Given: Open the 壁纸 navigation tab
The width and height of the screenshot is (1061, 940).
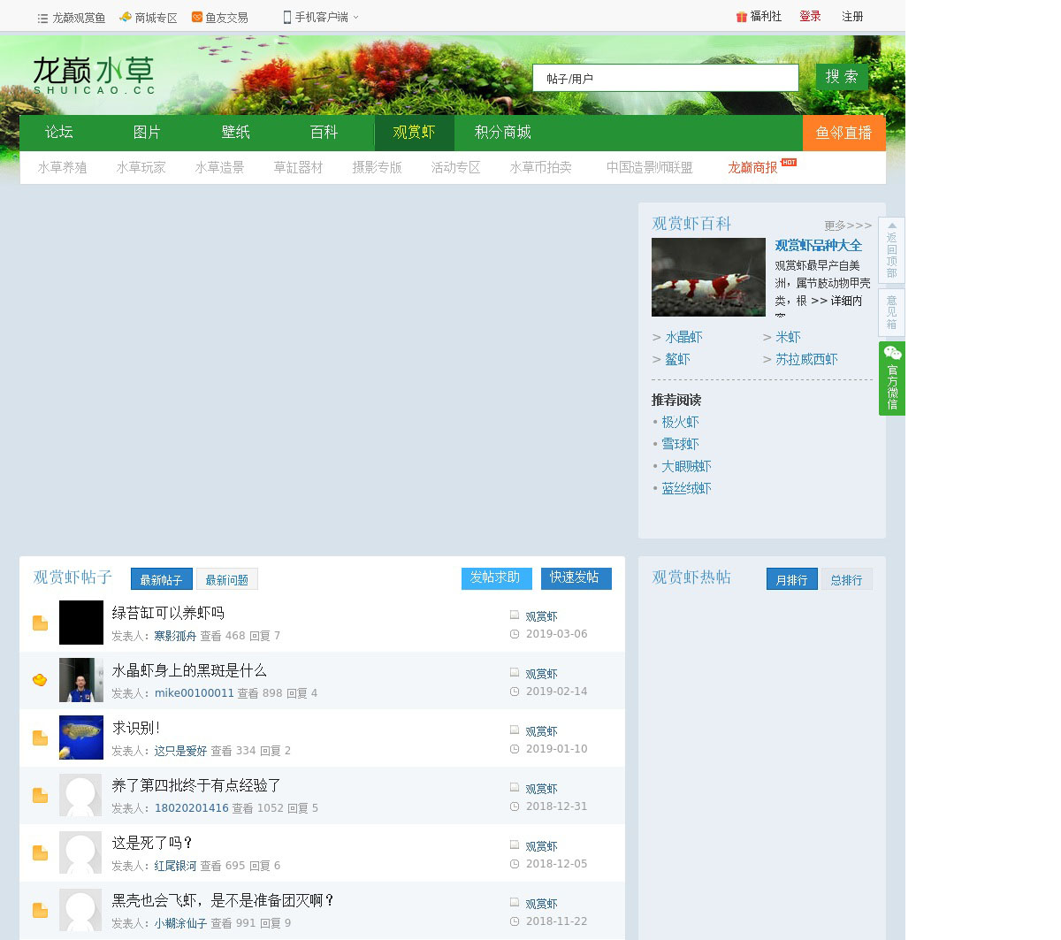Looking at the screenshot, I should (x=235, y=133).
